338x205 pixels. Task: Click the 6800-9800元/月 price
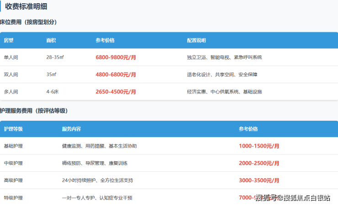[116, 57]
